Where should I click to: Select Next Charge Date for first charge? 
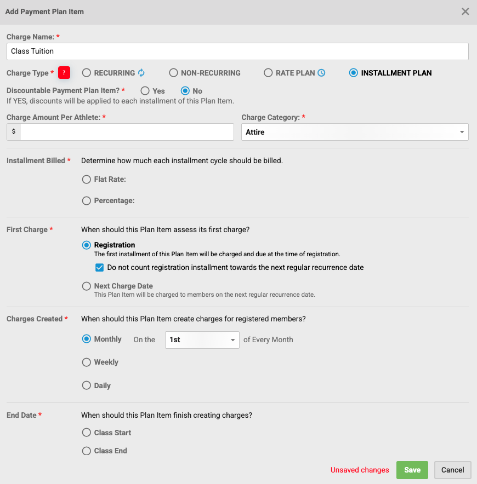pyautogui.click(x=87, y=286)
